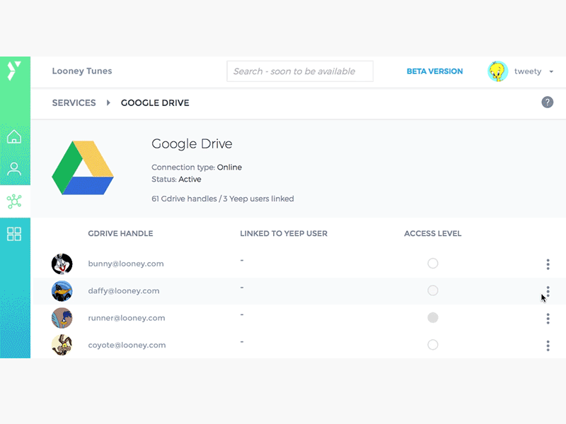Click the breadcrumb arrow after SERVICES
566x424 pixels.
(108, 102)
